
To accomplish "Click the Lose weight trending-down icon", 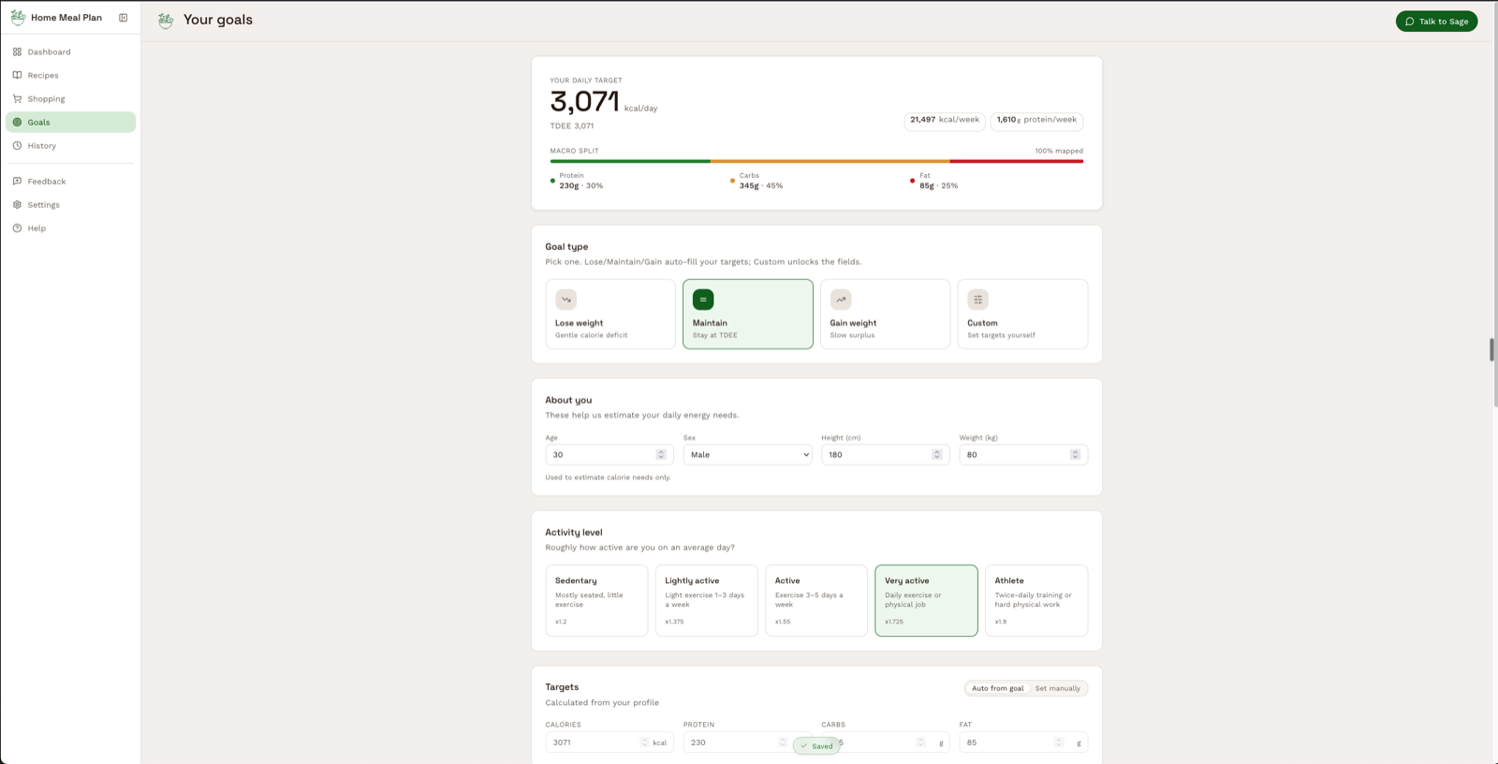I will [565, 300].
